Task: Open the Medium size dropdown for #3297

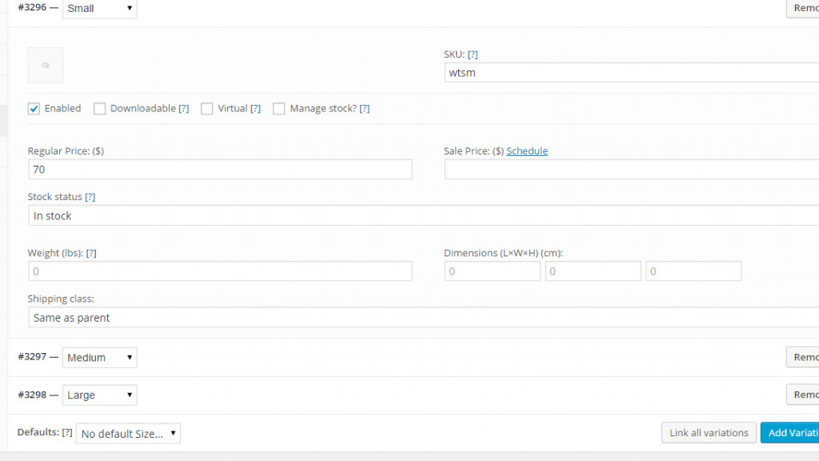Action: tap(100, 358)
